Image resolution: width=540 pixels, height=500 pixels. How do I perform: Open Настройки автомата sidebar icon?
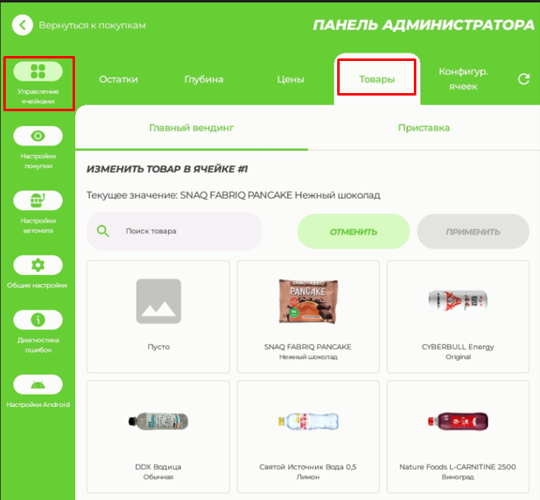(38, 200)
